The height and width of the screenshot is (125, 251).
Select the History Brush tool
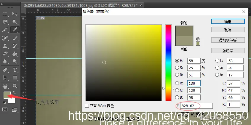click(x=15, y=46)
